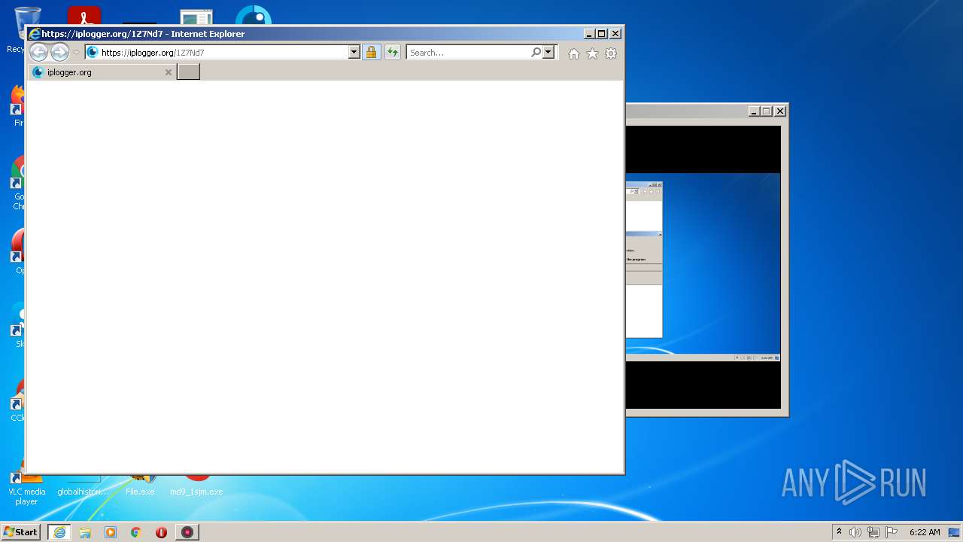Image resolution: width=963 pixels, height=542 pixels.
Task: Expand the address bar autocomplete dropdown
Action: tap(354, 53)
